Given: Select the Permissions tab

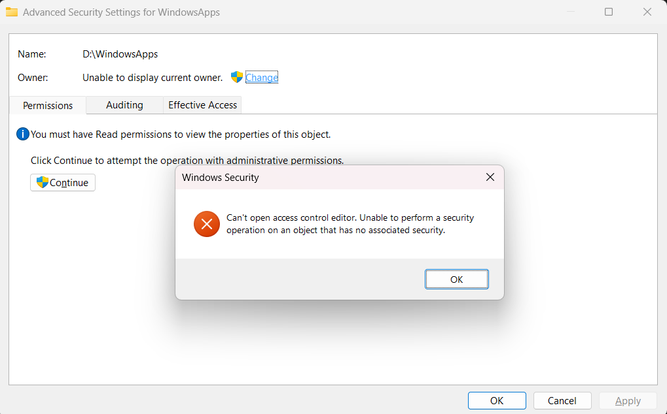Looking at the screenshot, I should point(46,105).
